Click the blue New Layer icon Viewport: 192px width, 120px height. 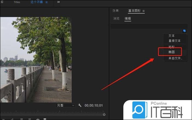coord(184,31)
